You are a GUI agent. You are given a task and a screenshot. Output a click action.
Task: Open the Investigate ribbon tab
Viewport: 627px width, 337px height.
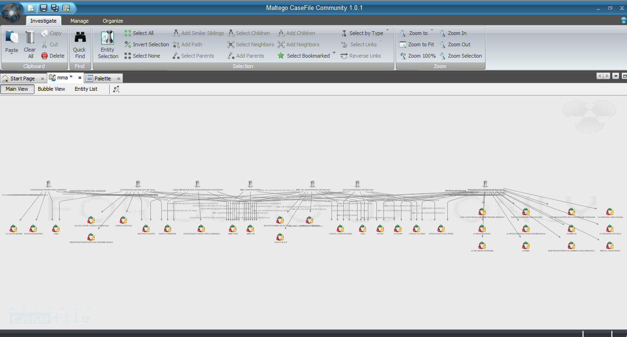pos(44,21)
